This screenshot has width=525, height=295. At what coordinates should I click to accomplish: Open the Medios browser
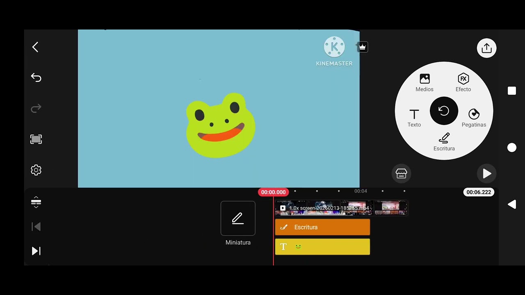coord(425,83)
